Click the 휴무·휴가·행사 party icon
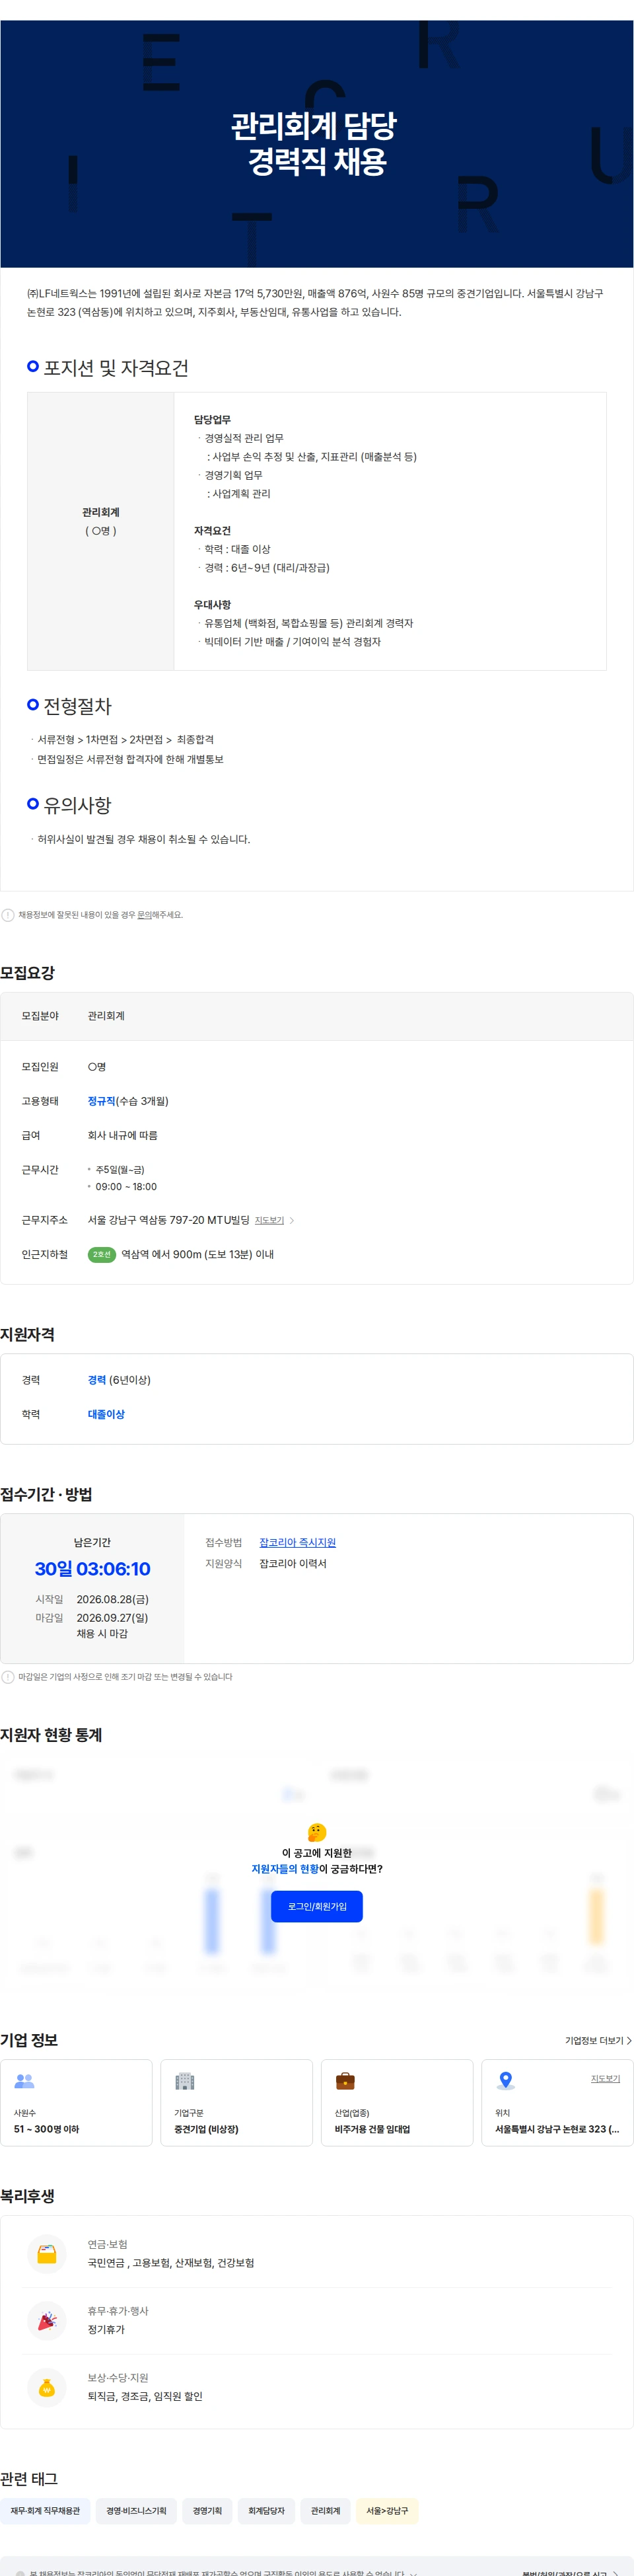Screen dimensions: 634x2576 pos(47,2320)
